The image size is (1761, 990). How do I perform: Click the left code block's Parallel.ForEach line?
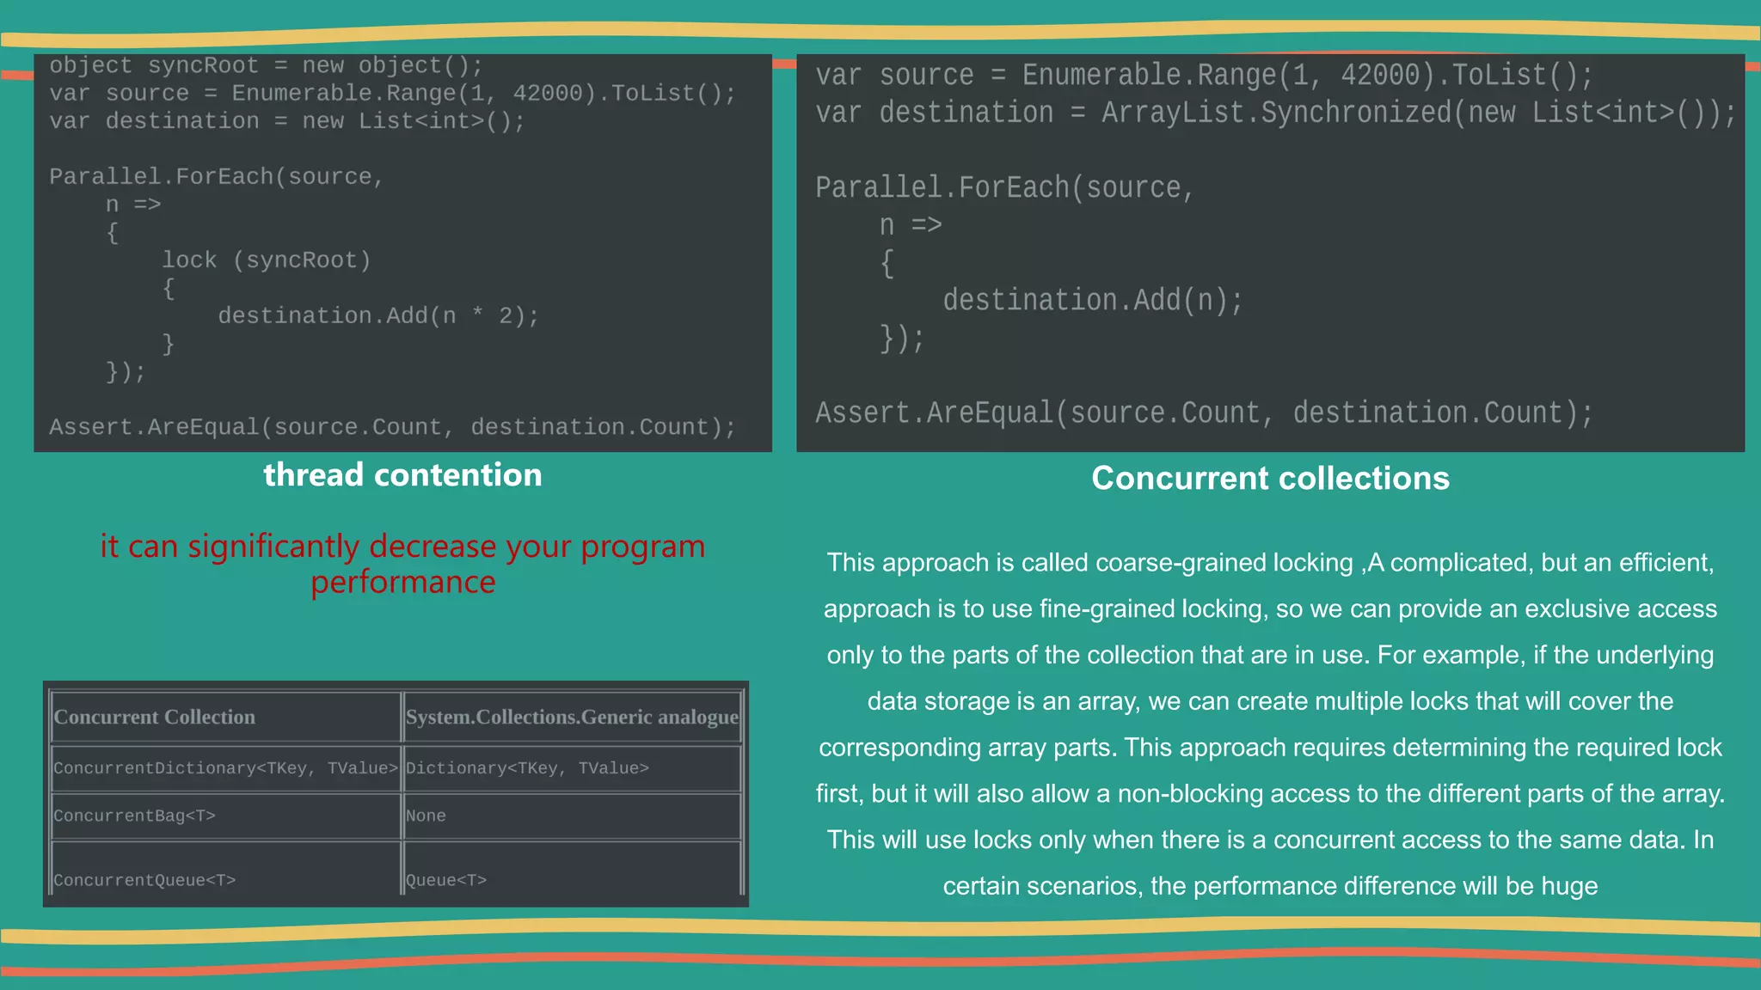[x=217, y=177]
